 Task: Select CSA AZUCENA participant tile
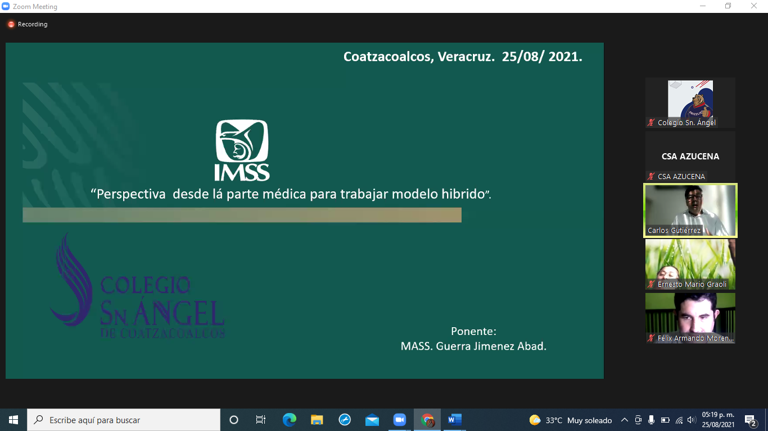690,157
